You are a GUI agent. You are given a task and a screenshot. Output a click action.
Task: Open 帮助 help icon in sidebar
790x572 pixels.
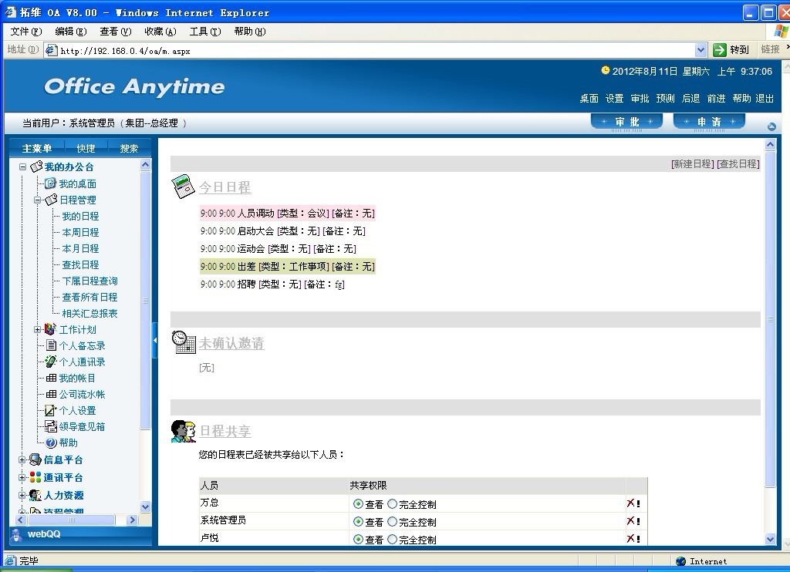click(x=52, y=442)
